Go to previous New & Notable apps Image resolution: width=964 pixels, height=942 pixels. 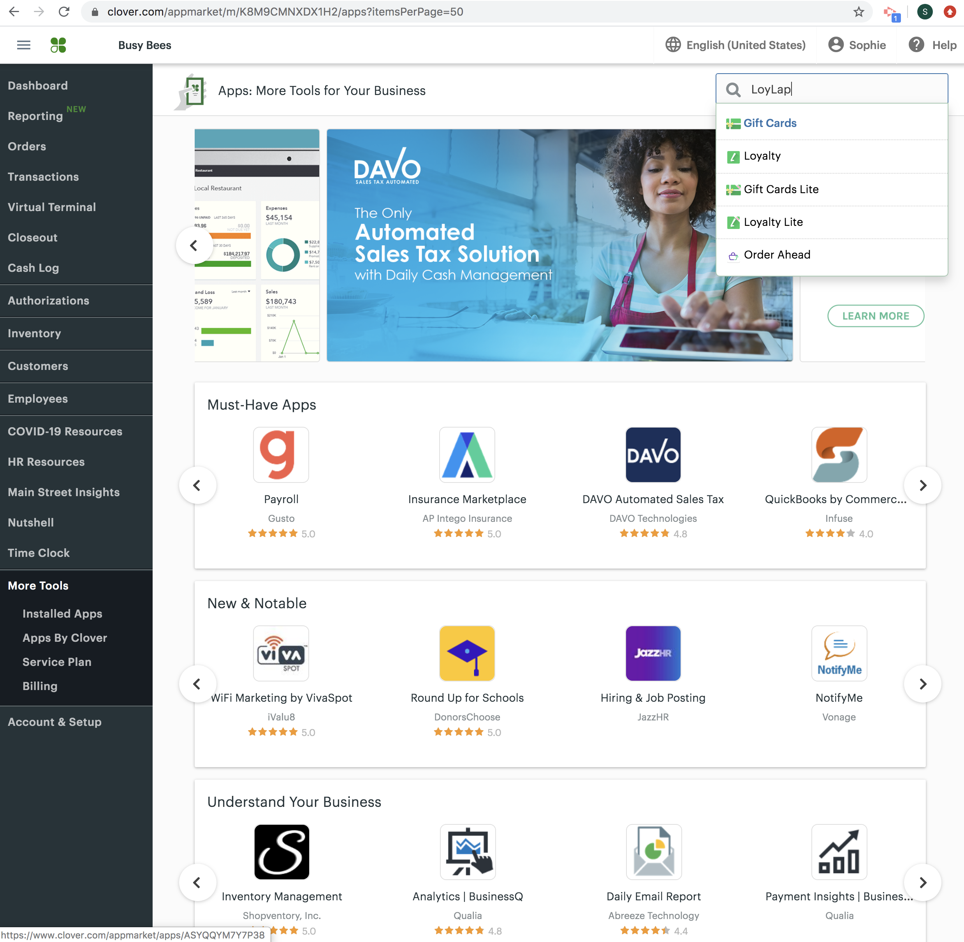[197, 684]
